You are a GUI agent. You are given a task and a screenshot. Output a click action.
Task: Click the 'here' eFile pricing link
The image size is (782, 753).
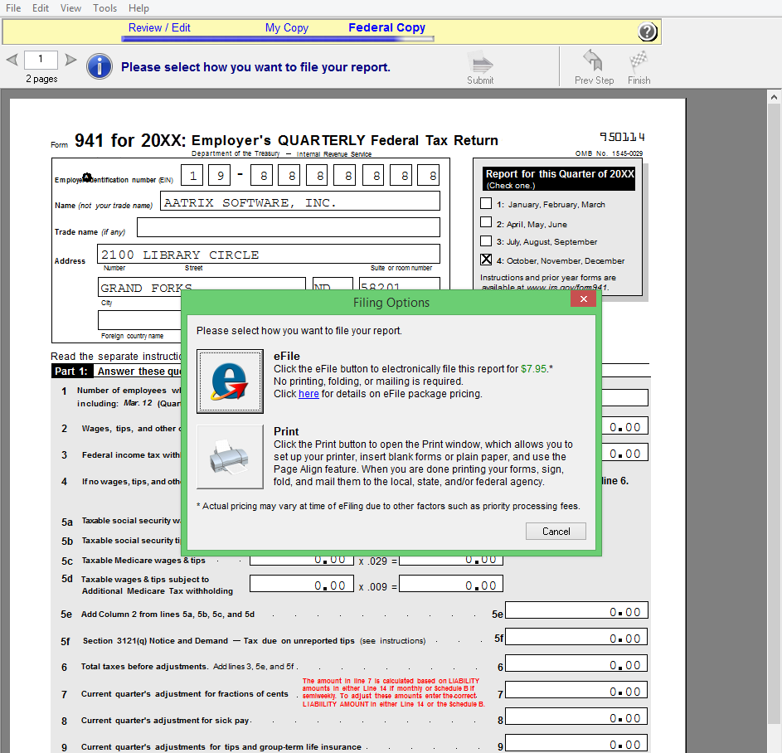point(308,394)
